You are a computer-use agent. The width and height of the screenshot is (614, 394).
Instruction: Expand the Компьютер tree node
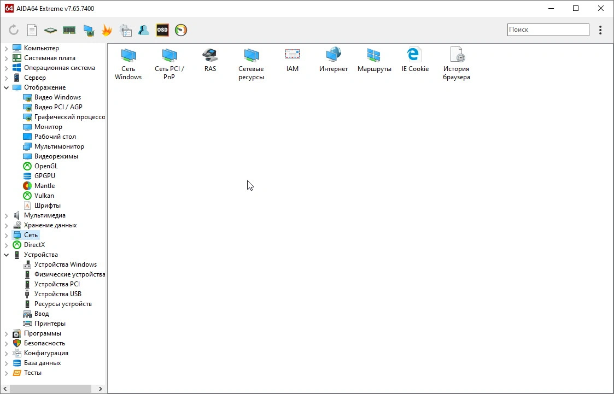6,48
